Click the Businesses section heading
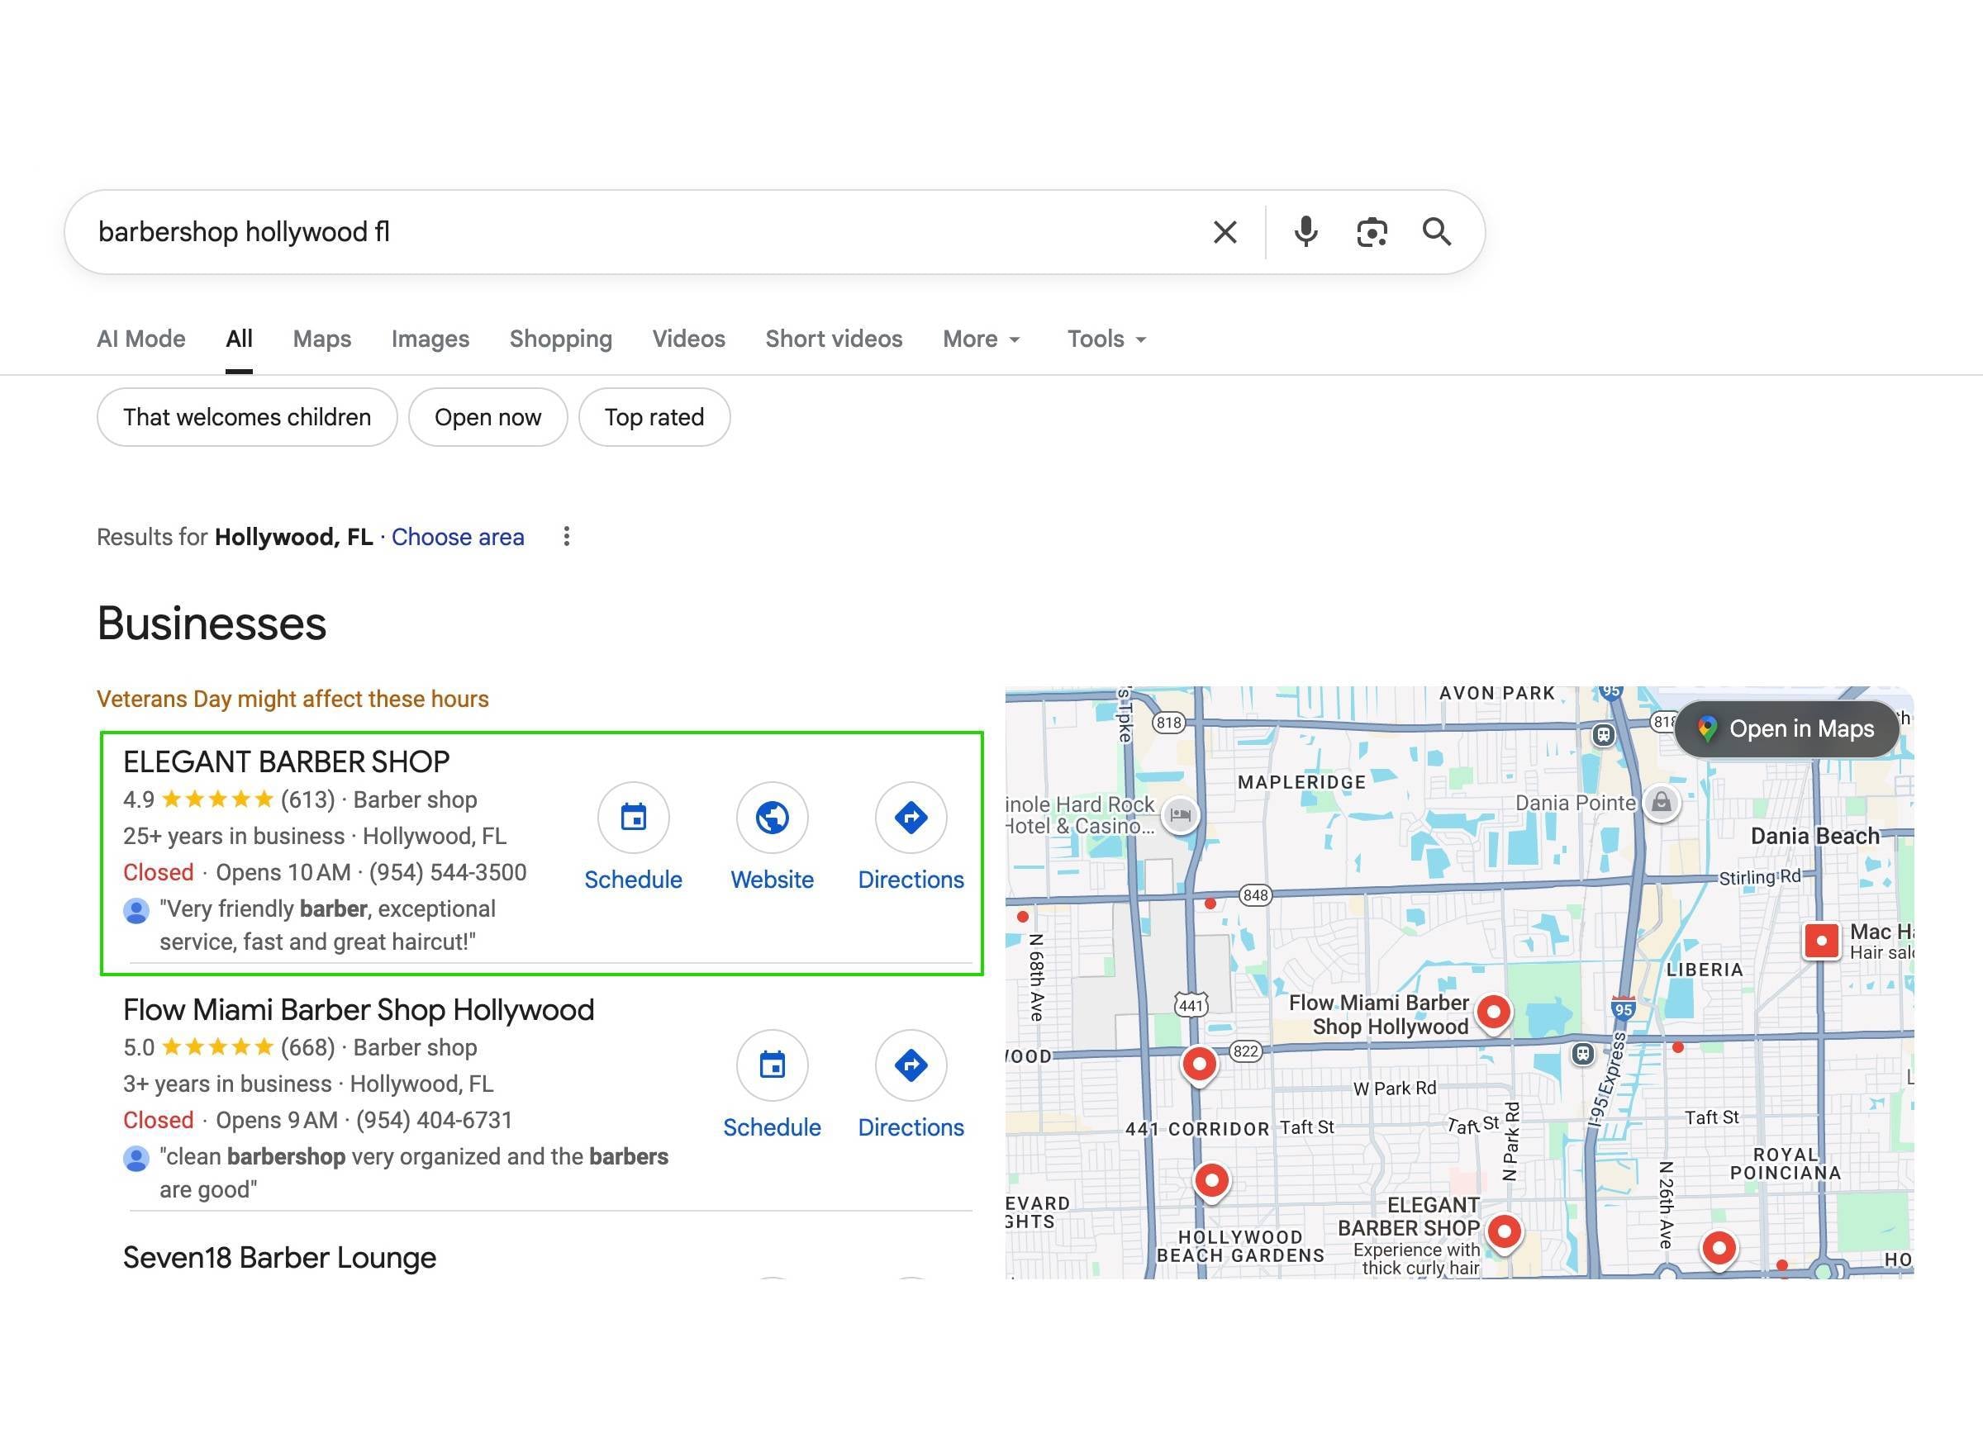This screenshot has width=1983, height=1442. tap(212, 624)
